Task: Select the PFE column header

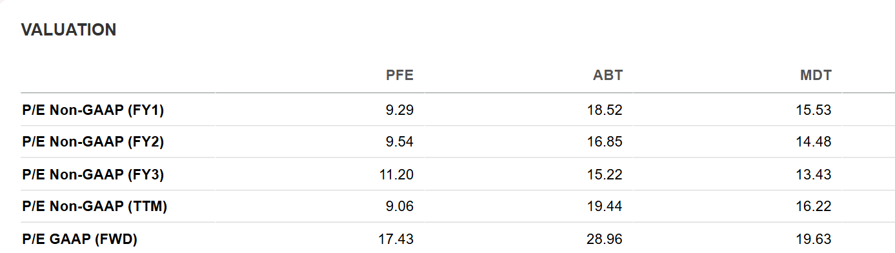Action: 399,76
